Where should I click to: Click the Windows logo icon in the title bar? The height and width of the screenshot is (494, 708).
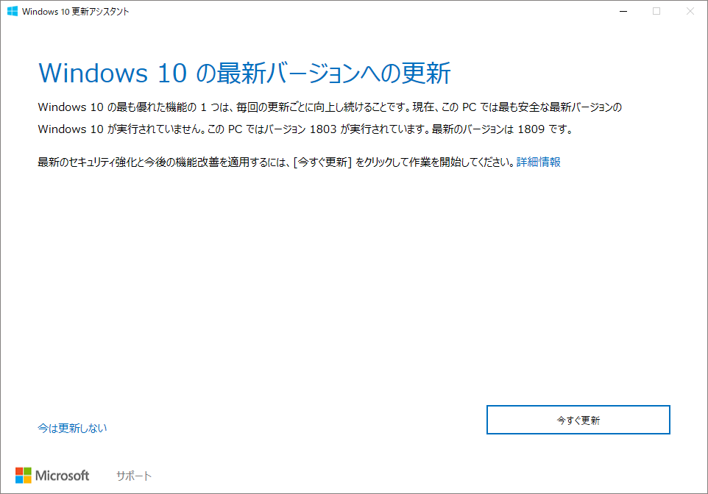point(12,11)
